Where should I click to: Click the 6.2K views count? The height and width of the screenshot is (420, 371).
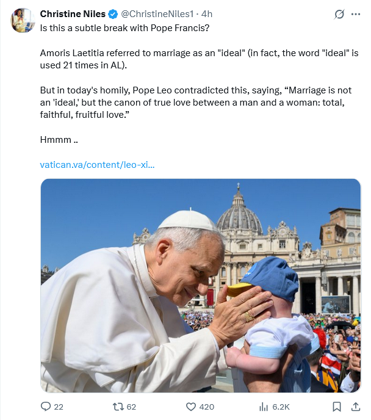coord(281,407)
